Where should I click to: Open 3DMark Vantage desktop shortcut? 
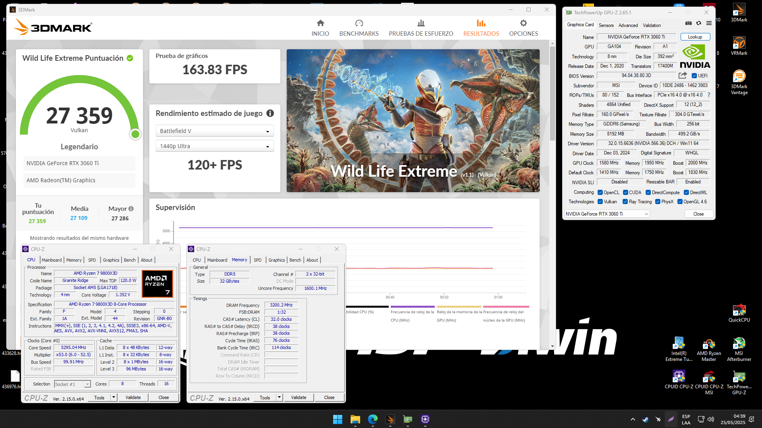point(739,82)
